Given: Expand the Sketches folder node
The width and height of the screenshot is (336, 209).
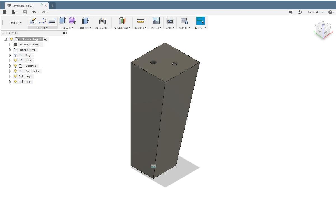Looking at the screenshot, I should (10, 66).
